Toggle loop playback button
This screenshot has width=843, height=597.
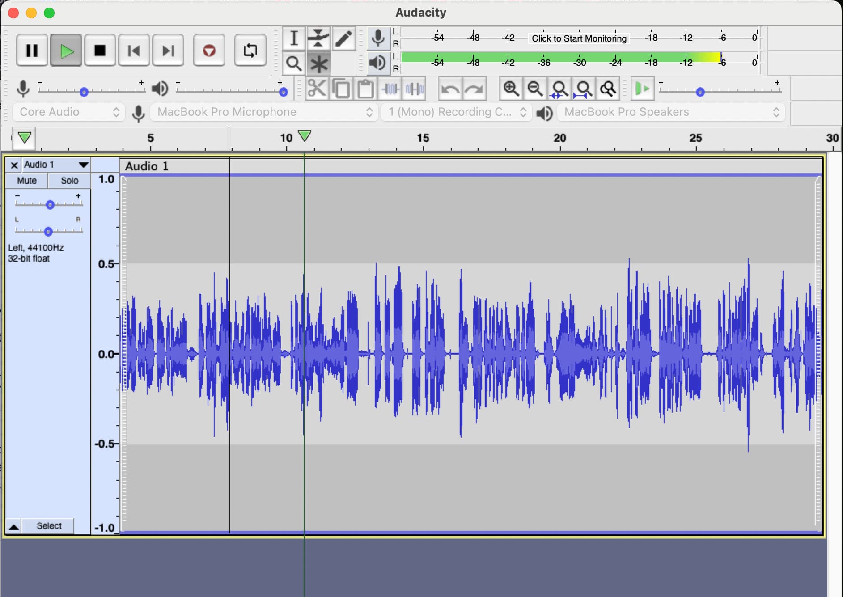pos(250,51)
